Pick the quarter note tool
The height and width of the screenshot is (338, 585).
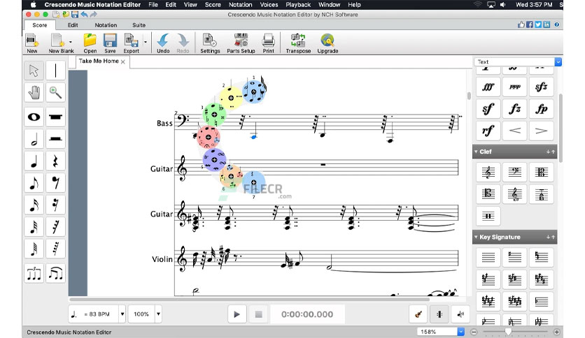[x=34, y=161]
